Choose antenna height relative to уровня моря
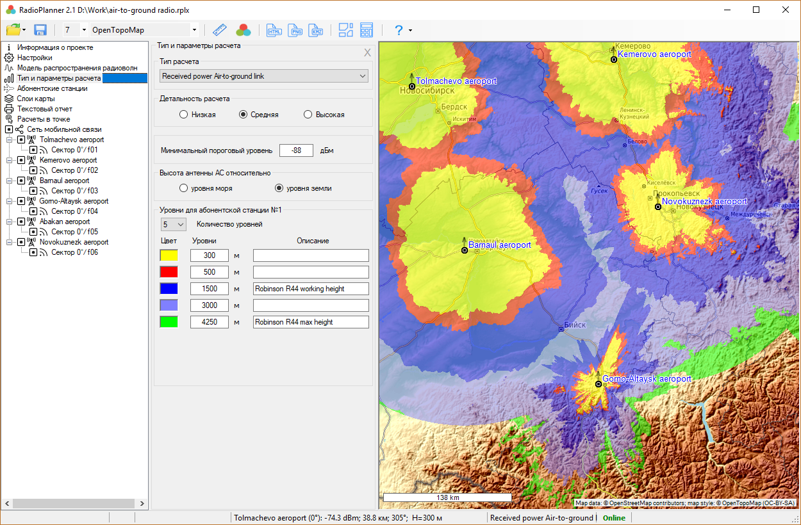This screenshot has width=801, height=525. click(x=184, y=188)
